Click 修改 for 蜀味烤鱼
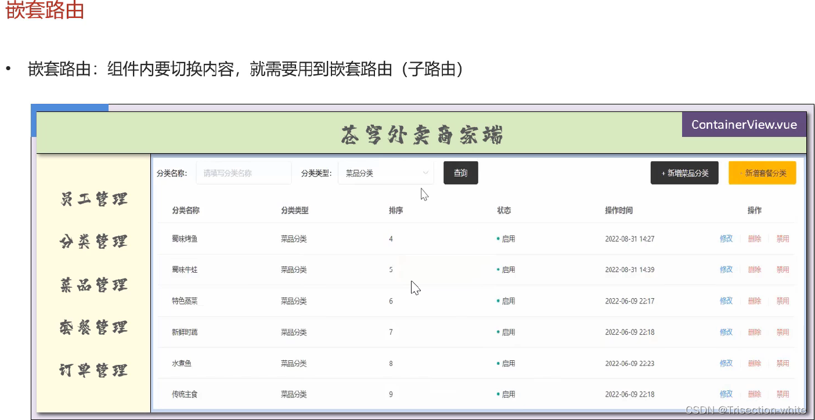 [x=726, y=238]
